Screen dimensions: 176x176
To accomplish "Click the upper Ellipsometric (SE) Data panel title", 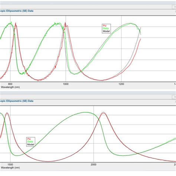I will (x=17, y=11).
